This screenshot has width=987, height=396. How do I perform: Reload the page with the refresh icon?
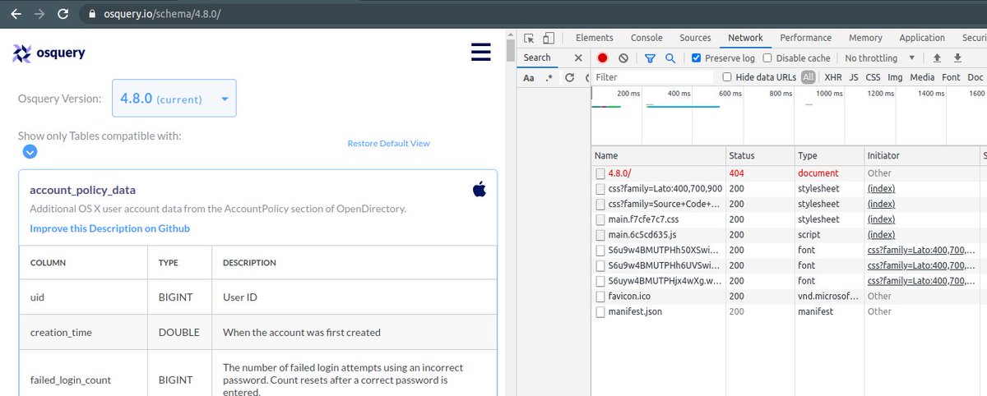point(63,15)
